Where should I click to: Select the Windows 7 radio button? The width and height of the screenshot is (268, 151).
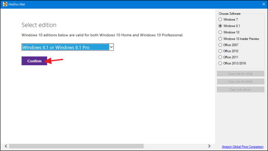point(220,19)
